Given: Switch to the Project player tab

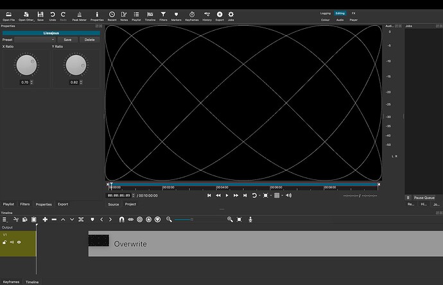Looking at the screenshot, I should (130, 204).
